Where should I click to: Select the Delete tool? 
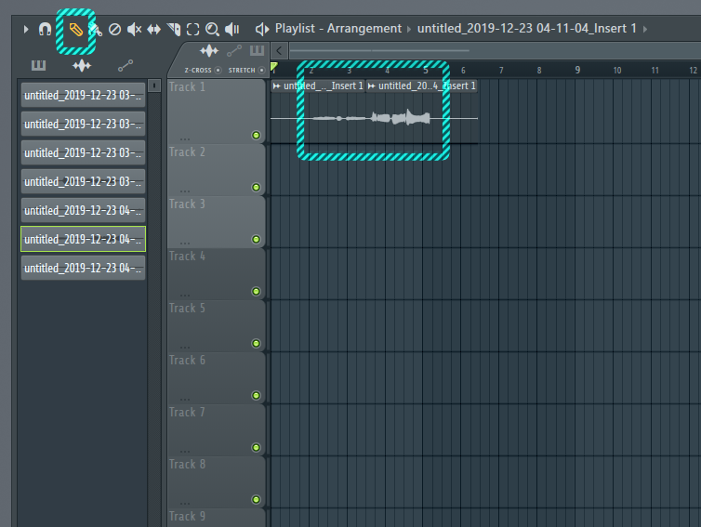tap(115, 30)
